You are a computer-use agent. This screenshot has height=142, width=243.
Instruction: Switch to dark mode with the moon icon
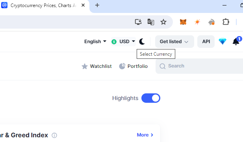click(x=142, y=42)
